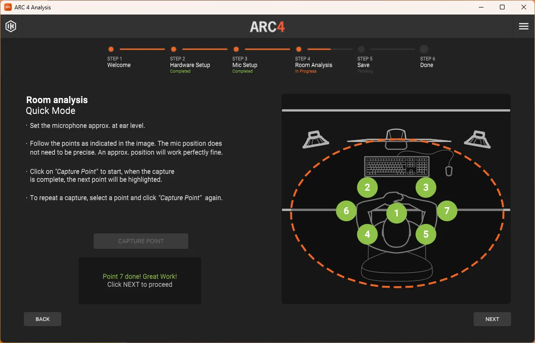The height and width of the screenshot is (343, 535).
Task: Jump to Step 1 Welcome marker
Action: [111, 49]
